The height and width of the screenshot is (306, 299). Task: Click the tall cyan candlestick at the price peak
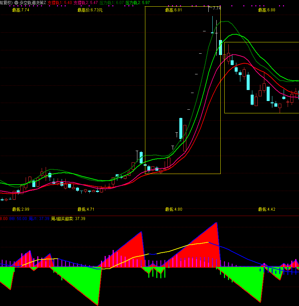click(220, 48)
